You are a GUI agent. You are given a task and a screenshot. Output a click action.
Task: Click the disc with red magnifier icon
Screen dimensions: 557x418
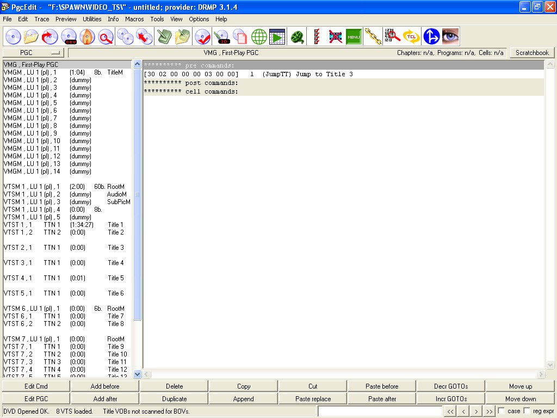(x=106, y=36)
